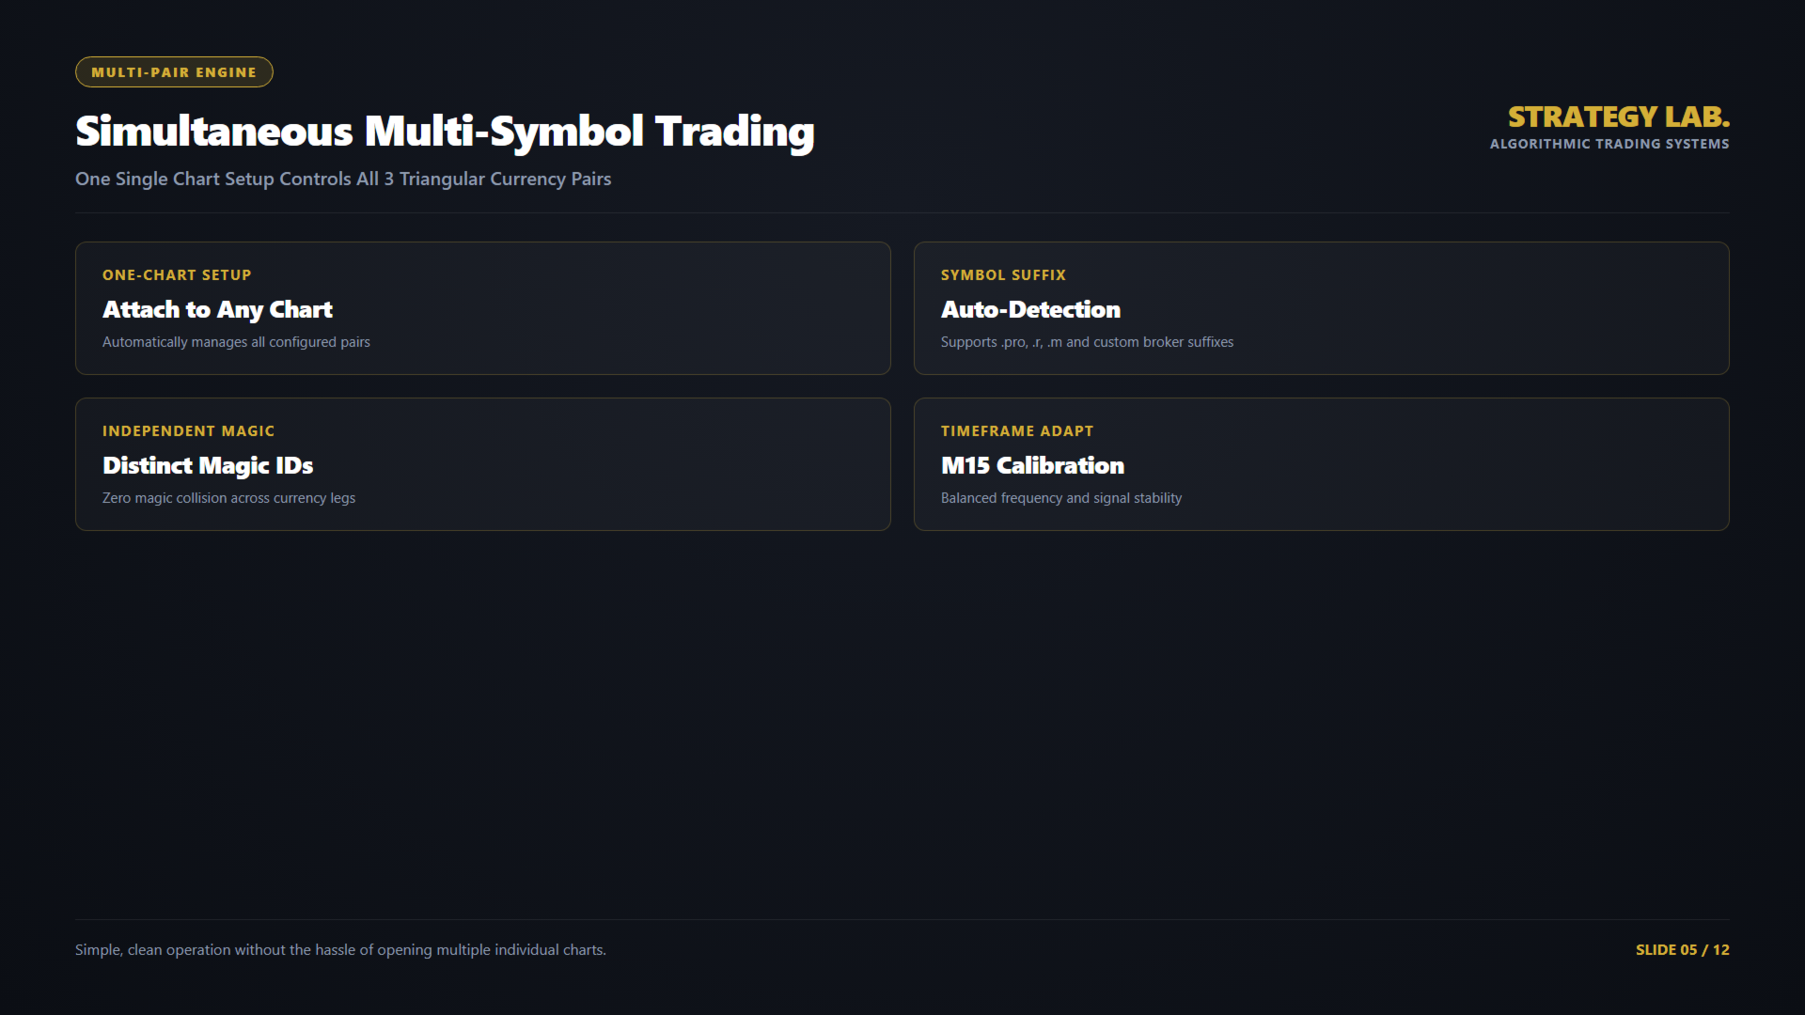Select the TIMEFRAME ADAPT label
The image size is (1805, 1015).
point(1017,431)
